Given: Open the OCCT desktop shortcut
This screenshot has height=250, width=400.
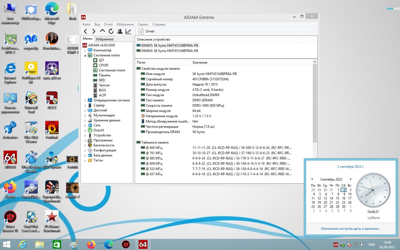Looking at the screenshot, I should (x=52, y=100).
